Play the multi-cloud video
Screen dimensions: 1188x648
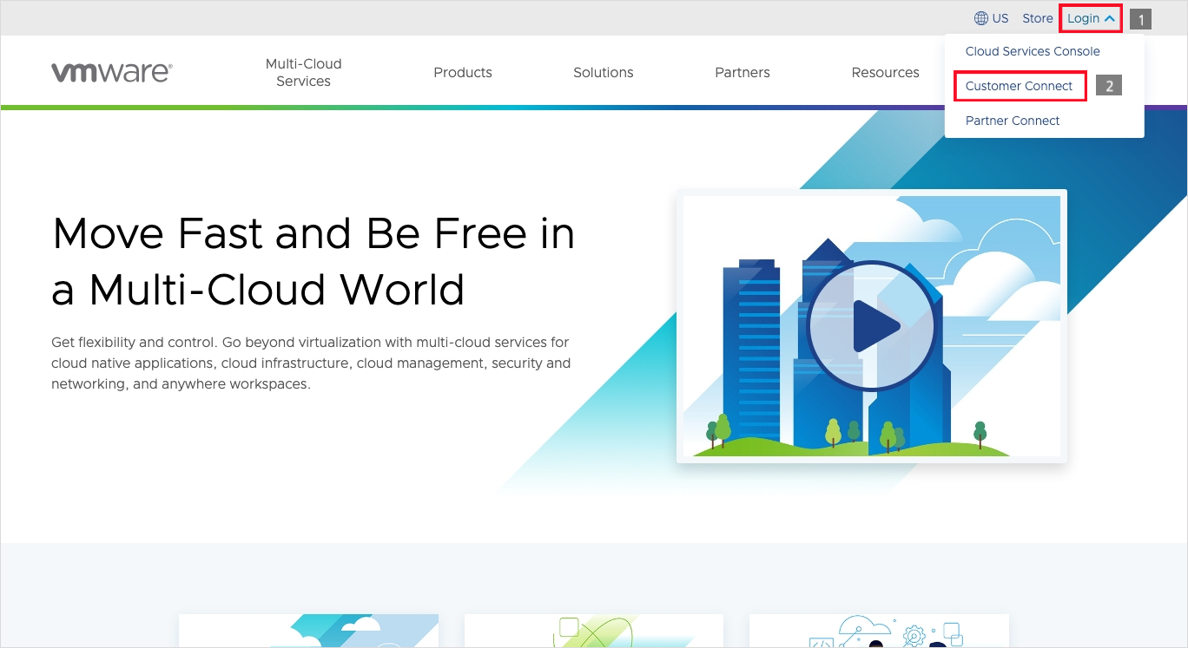872,327
